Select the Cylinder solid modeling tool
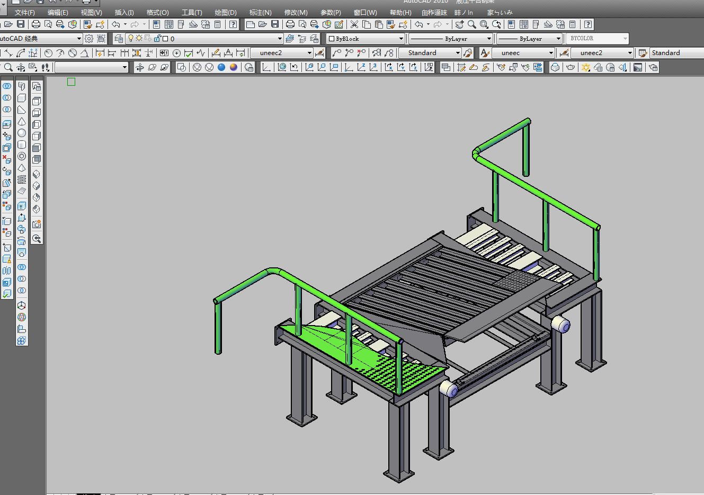This screenshot has width=704, height=495. [x=22, y=145]
